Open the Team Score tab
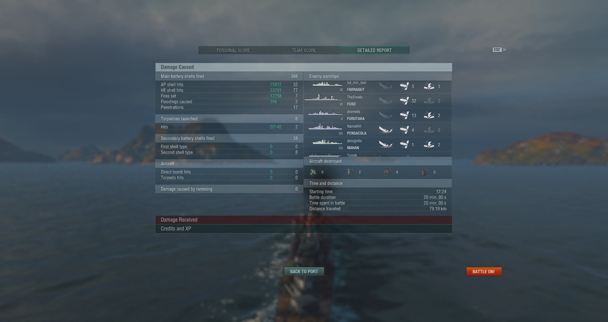 [x=304, y=50]
